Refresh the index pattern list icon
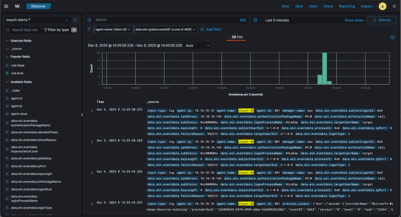This screenshot has height=217, width=401. [x=75, y=20]
